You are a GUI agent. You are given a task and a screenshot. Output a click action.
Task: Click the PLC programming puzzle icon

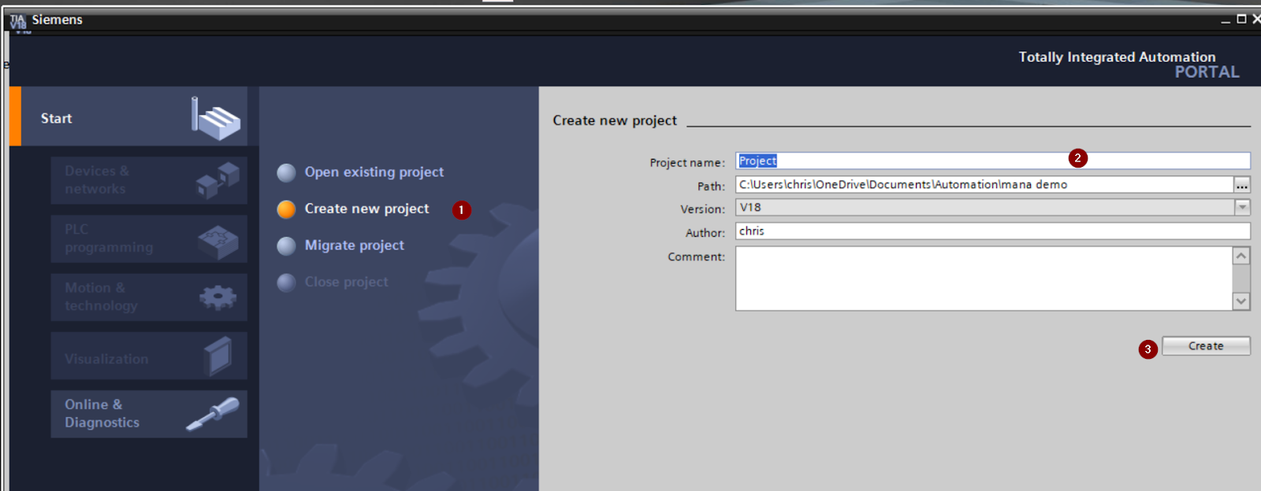coord(218,242)
